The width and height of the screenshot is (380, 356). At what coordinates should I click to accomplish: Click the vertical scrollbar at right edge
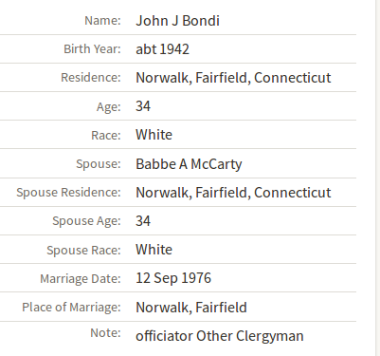[377, 178]
